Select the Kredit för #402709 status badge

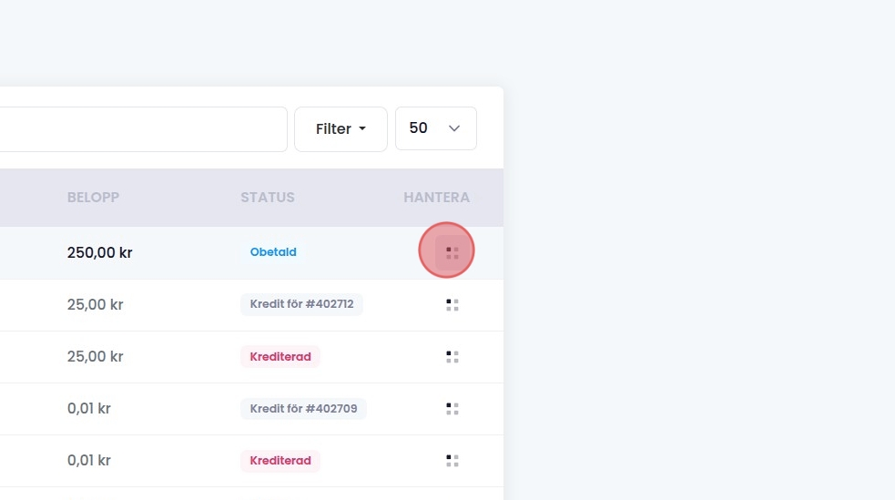coord(303,409)
